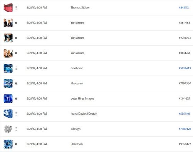Open asset link #844113

[x=184, y=8]
